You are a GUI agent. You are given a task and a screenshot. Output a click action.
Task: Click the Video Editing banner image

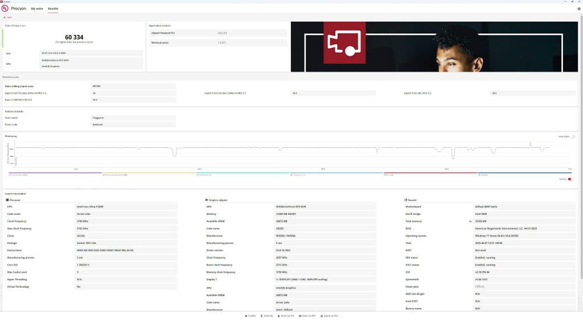tap(434, 47)
